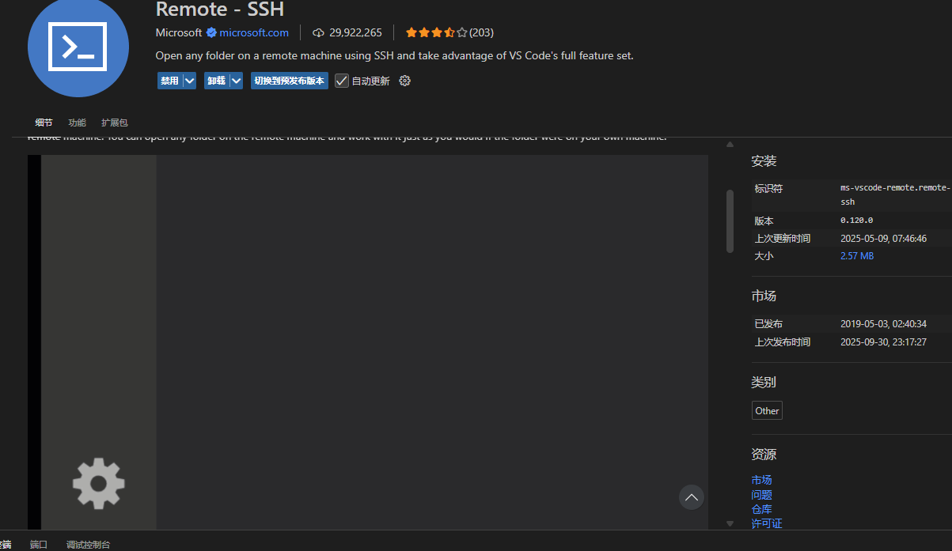Click the 2019-05-03, 02:40:34 published date

pos(883,323)
